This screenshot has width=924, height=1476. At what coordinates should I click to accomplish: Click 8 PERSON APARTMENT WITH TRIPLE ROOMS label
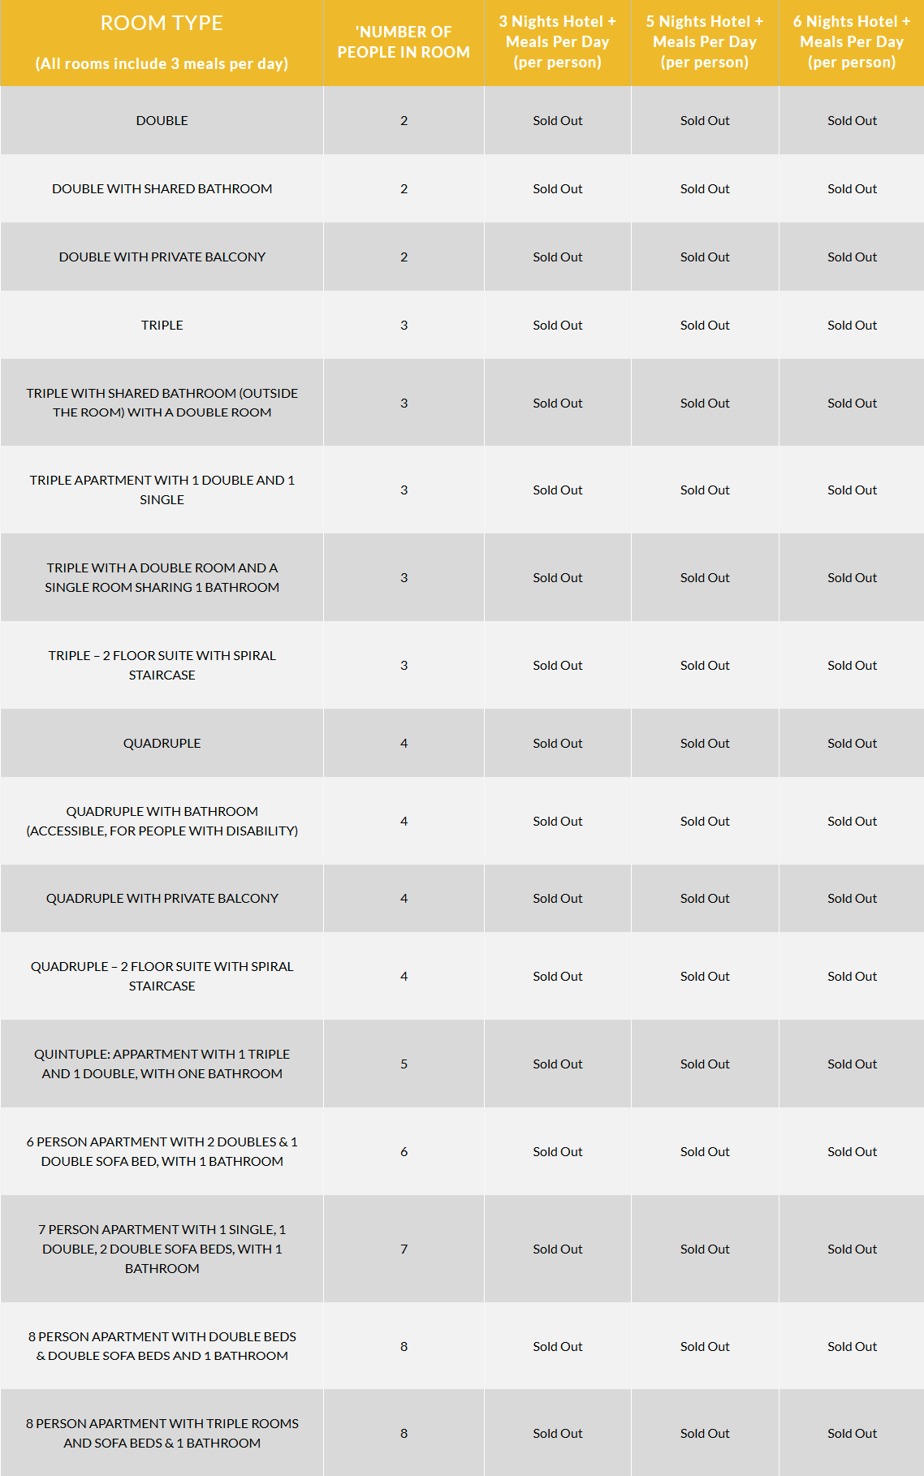tap(162, 1433)
